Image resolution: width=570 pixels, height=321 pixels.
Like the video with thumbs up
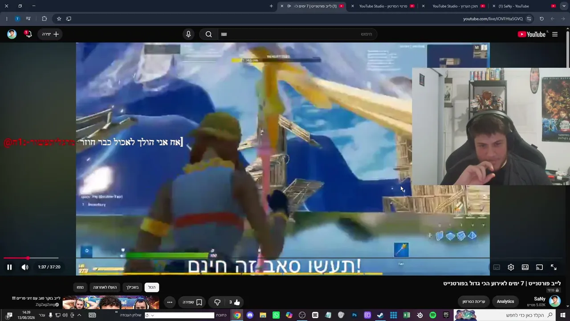point(235,302)
